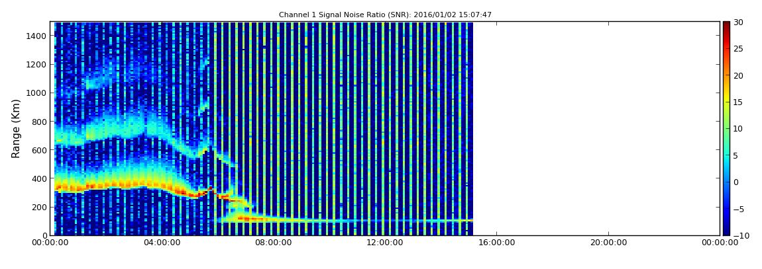Viewport: 762px width, 269px height.
Task: Click the 20:00:00 time axis label
Action: (608, 243)
